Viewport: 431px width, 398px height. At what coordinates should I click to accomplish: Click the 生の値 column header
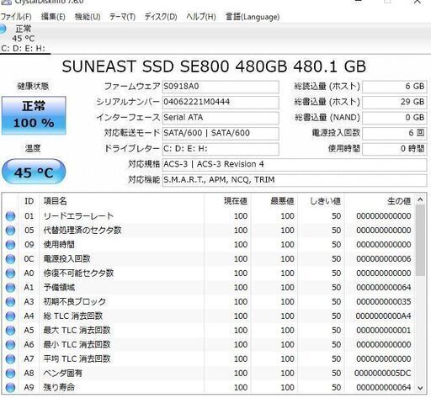pyautogui.click(x=399, y=201)
